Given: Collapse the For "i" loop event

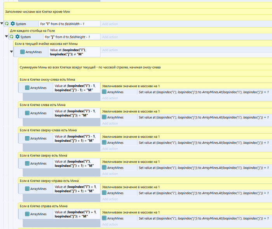Looking at the screenshot, I should (x=2, y=24).
